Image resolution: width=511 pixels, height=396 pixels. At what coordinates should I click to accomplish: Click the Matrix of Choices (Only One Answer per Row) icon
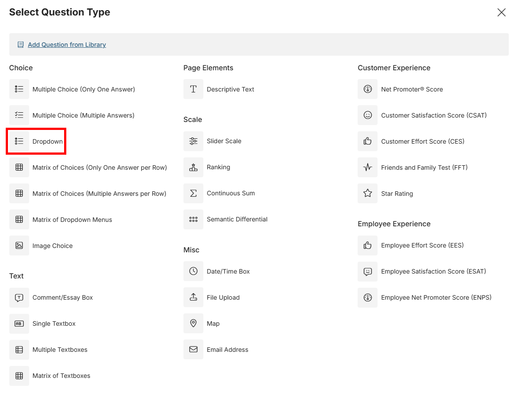pyautogui.click(x=19, y=167)
